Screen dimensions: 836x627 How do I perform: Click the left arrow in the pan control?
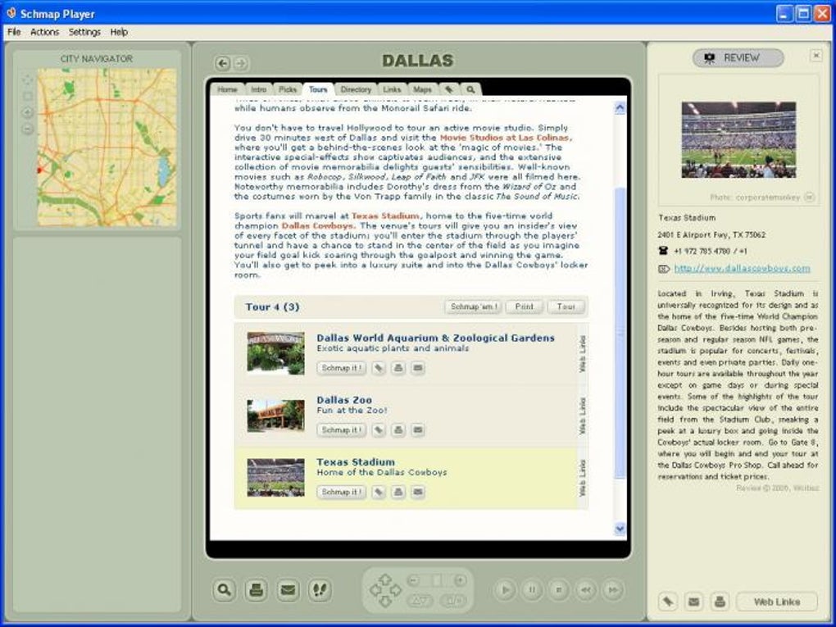click(375, 590)
